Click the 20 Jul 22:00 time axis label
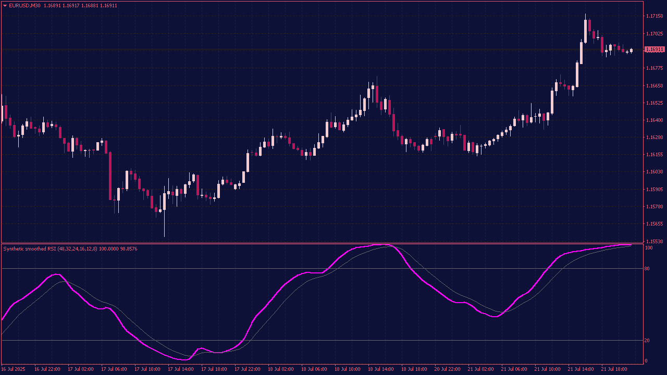 (448, 369)
